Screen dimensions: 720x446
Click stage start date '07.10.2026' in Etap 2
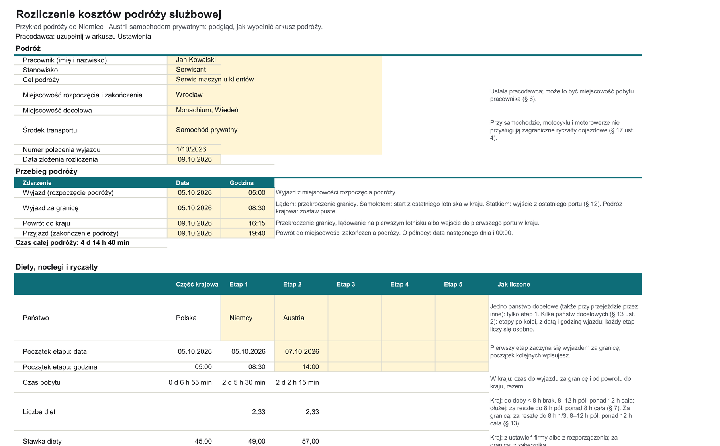(x=301, y=352)
